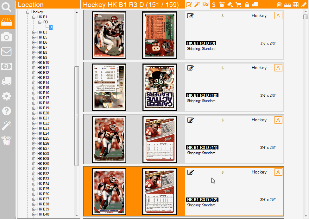Image resolution: width=309 pixels, height=219 pixels.
Task: Expand the HK B5 tree node
Action: [34, 37]
